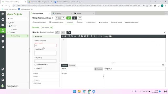Viewport: 168px width, 94px height.
Task: Open the Permissions tab
Action: [x=103, y=22]
